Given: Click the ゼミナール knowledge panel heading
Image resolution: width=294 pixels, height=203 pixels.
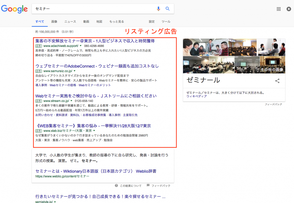Looking at the screenshot, I should 203,80.
